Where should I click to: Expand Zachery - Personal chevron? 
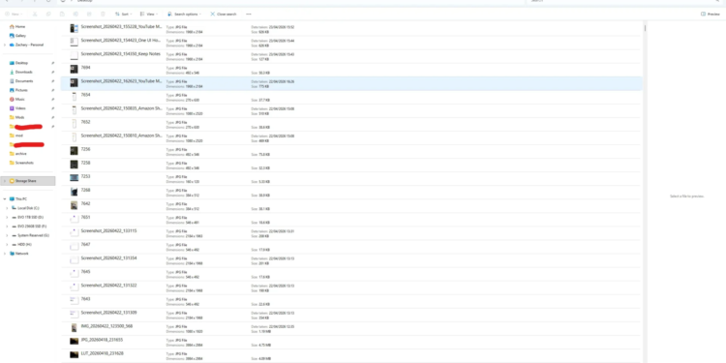[x=5, y=45]
